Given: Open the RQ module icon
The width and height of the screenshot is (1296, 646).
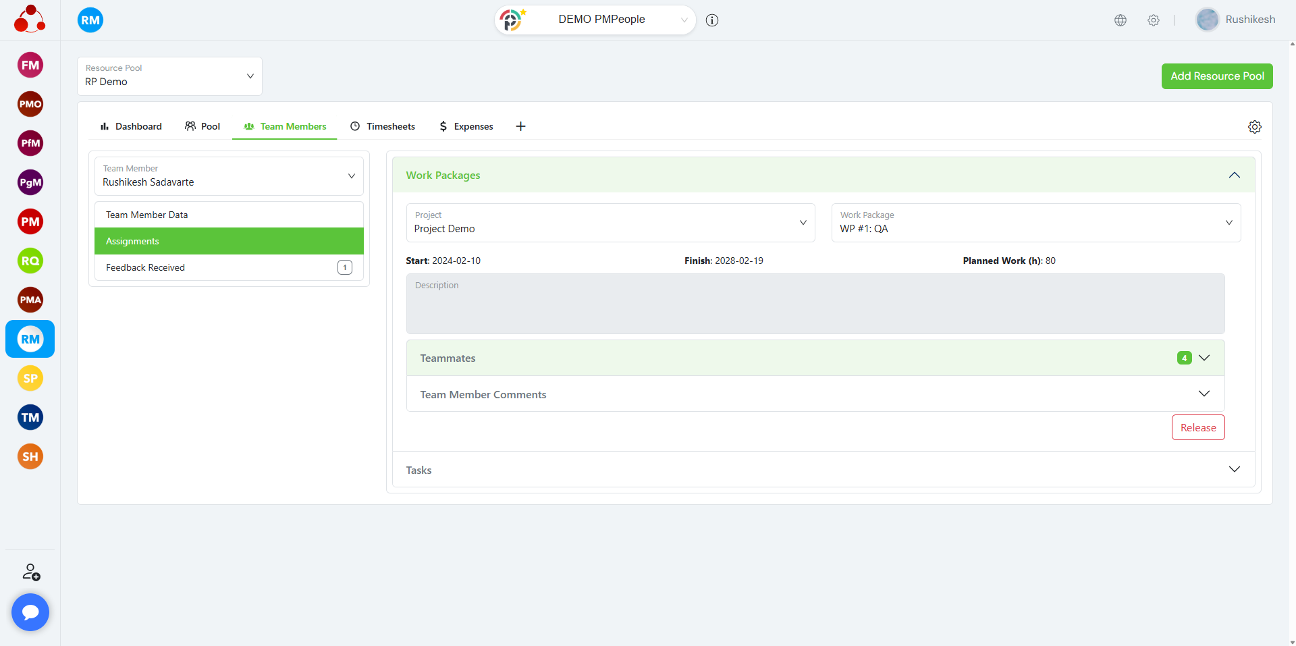Looking at the screenshot, I should (x=30, y=261).
